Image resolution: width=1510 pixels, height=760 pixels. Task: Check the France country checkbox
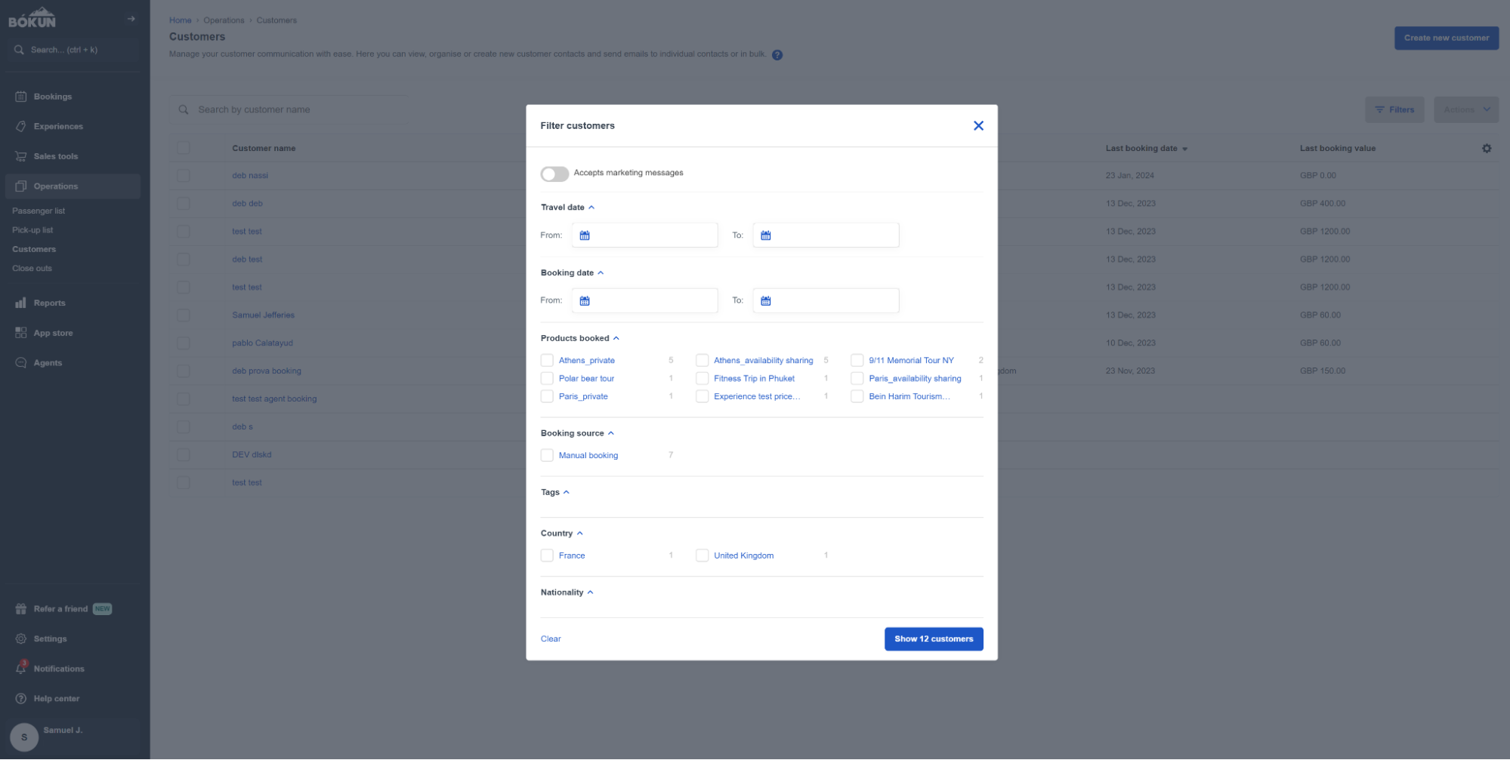[x=546, y=555]
